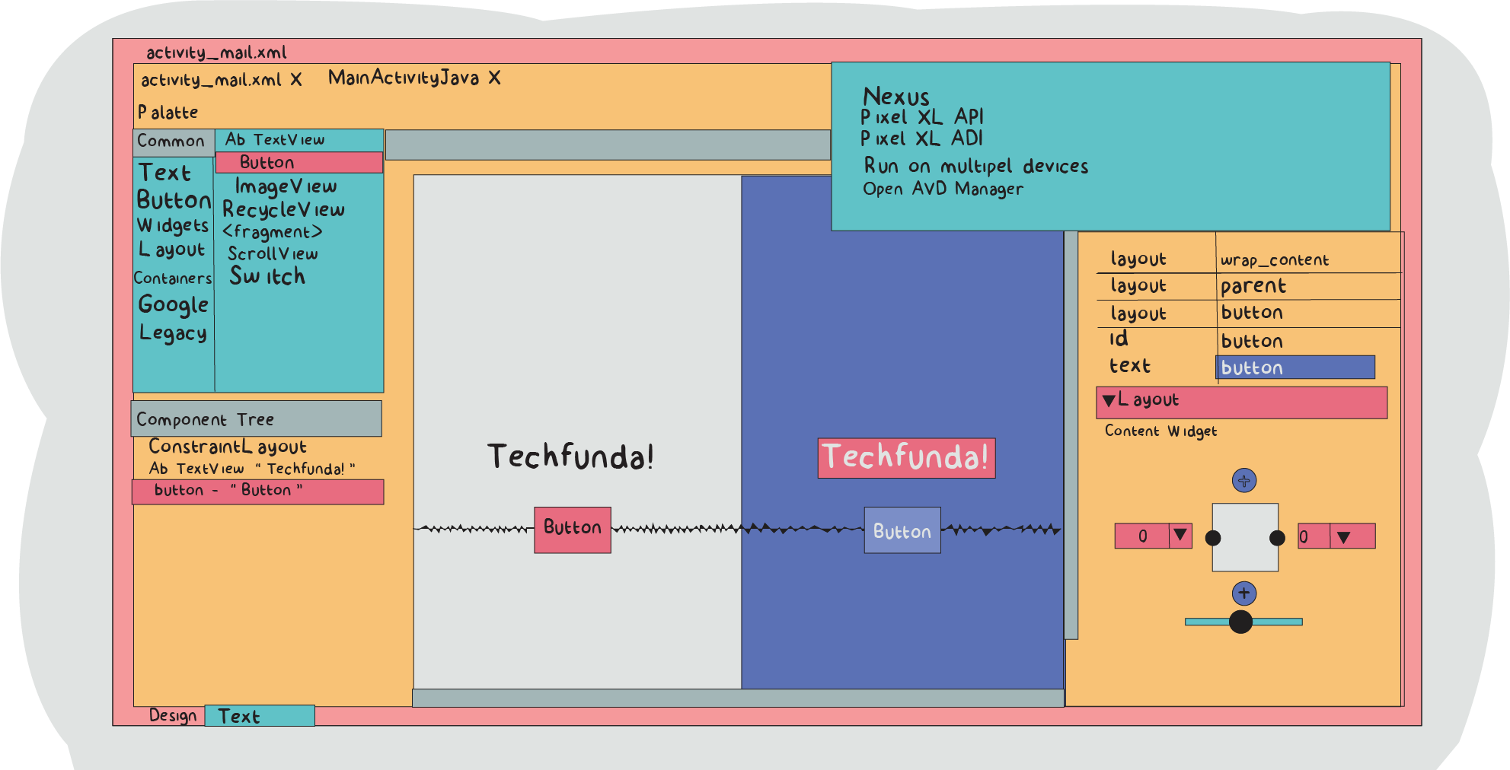Click the top plus constraint circle
This screenshot has width=1510, height=770.
click(x=1243, y=481)
